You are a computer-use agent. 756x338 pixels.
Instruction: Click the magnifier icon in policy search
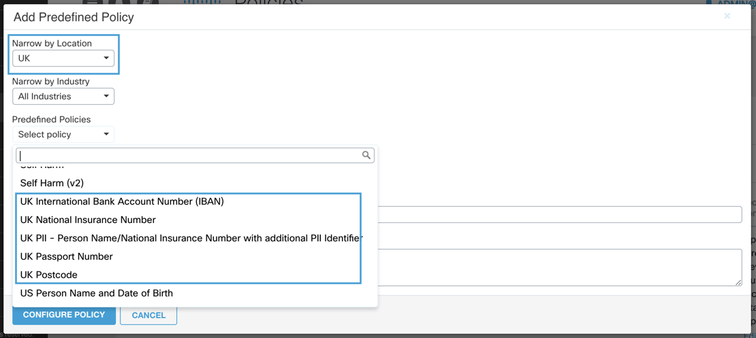(366, 155)
